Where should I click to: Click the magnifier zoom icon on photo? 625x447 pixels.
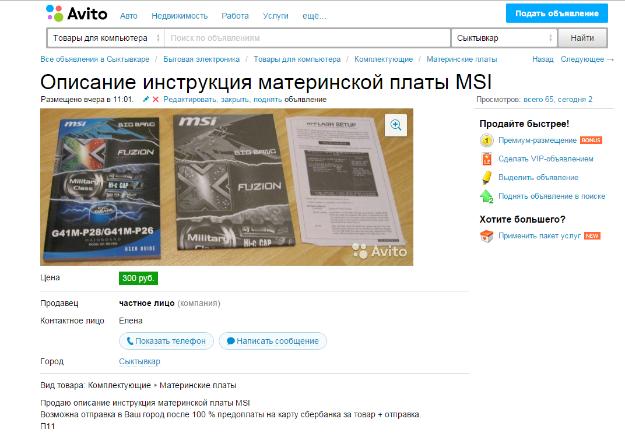396,125
